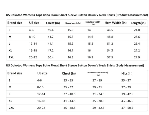Select hips range 47 - 50.5 for 2XL

coord(127,108)
